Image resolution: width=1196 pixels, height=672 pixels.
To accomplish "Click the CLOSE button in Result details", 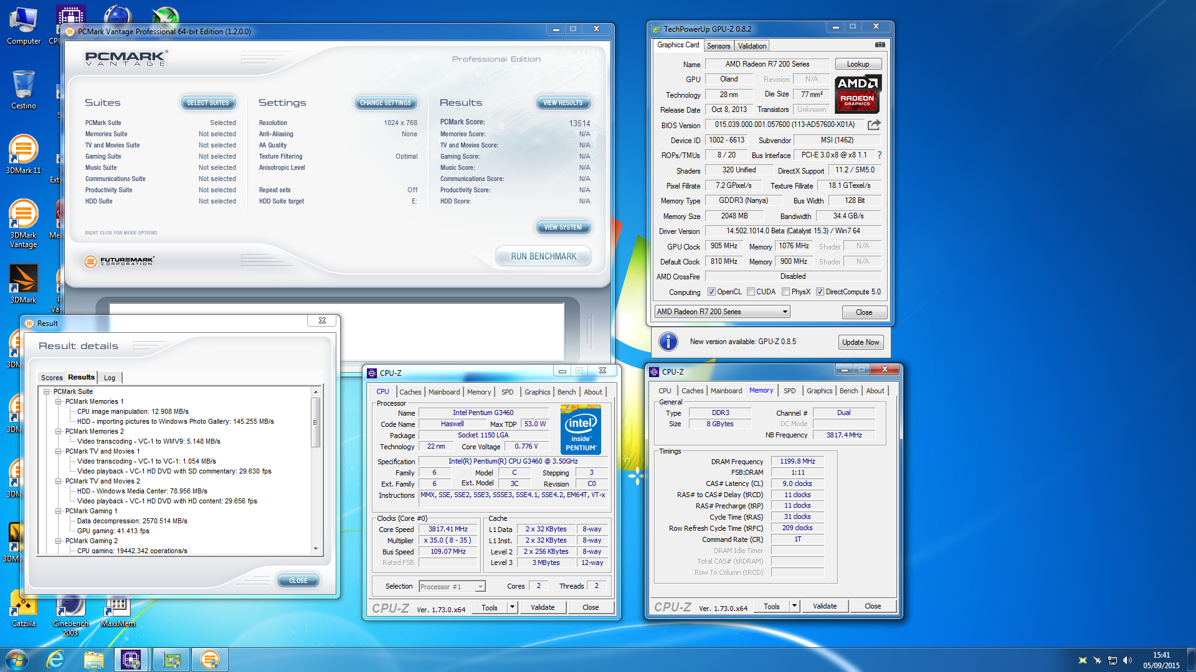I will tap(298, 581).
